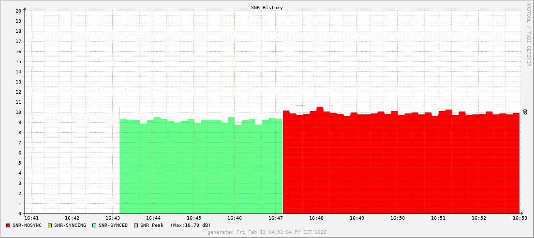This screenshot has height=238, width=534.
Task: Click the 16:48 time axis label
Action: (316, 219)
